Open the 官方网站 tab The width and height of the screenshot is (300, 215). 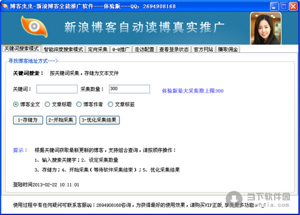(203, 49)
